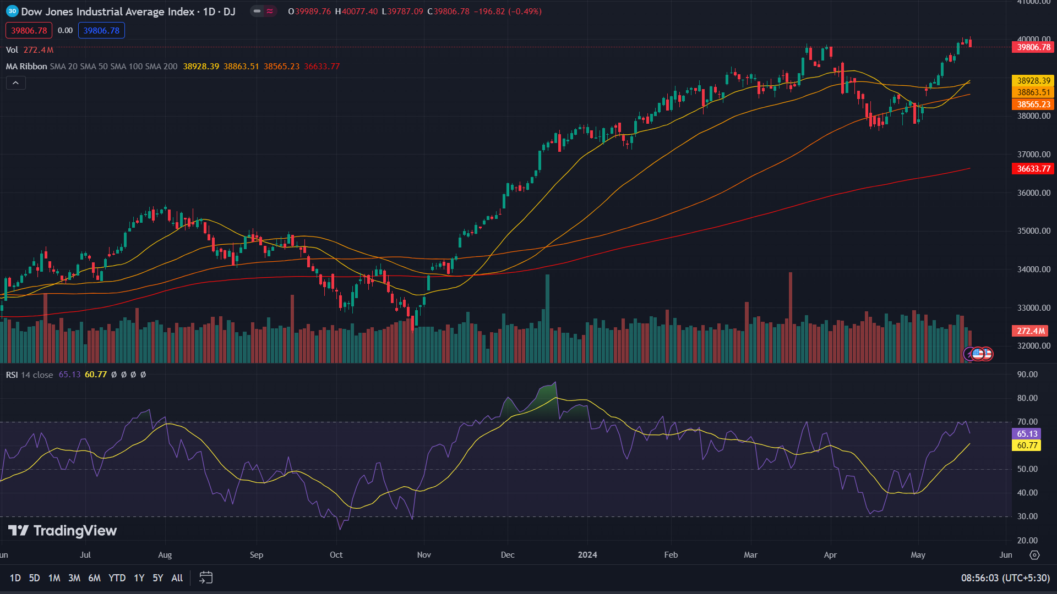Click the grey dash pill icon beside the title
This screenshot has height=594, width=1057.
(x=257, y=11)
